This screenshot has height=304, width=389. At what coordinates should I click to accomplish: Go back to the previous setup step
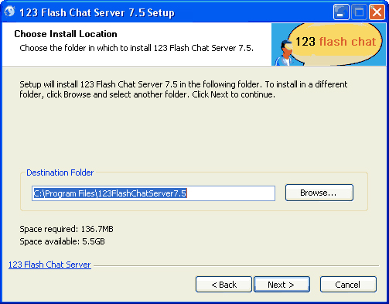[x=224, y=285]
